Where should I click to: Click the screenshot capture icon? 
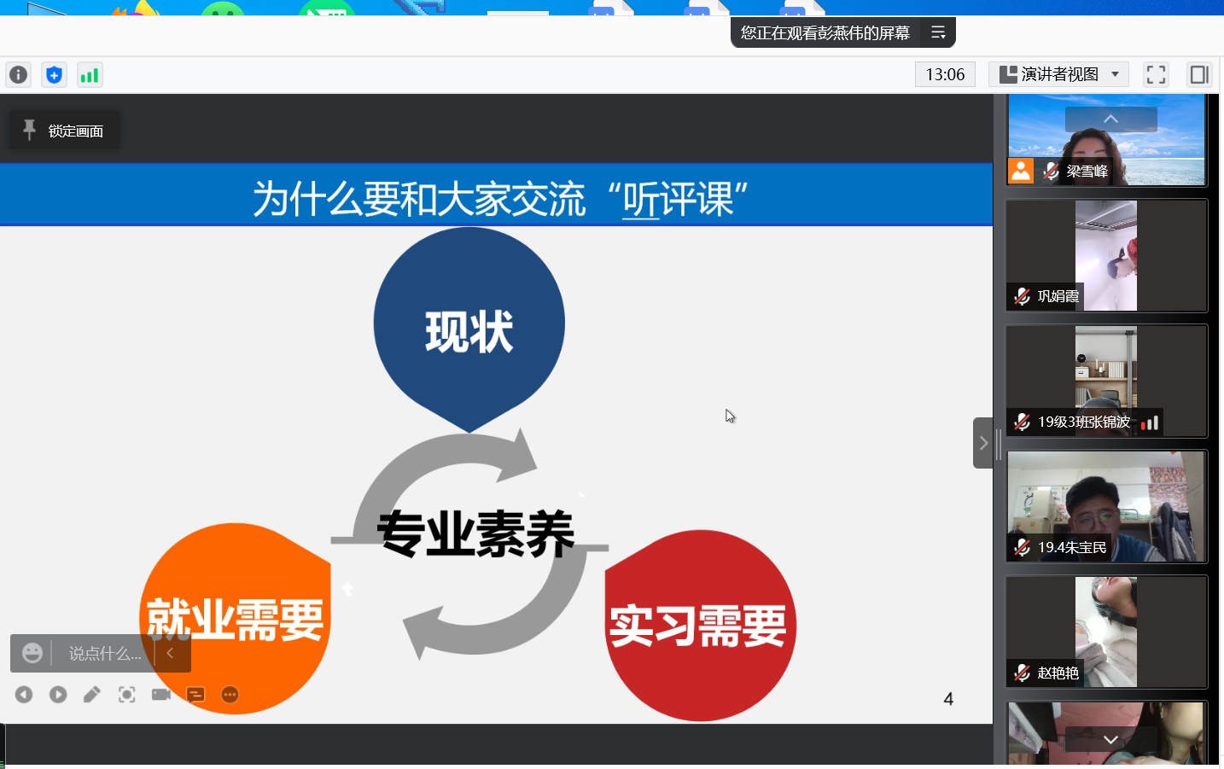click(x=126, y=695)
